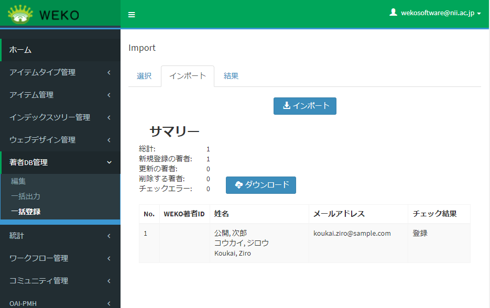Click the cloud download icon on ダウンロード button

point(239,185)
